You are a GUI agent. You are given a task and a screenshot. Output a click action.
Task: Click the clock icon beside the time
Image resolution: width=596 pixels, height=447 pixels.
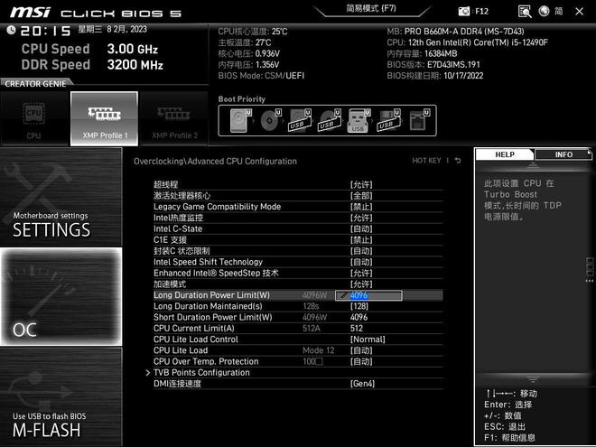[x=11, y=30]
